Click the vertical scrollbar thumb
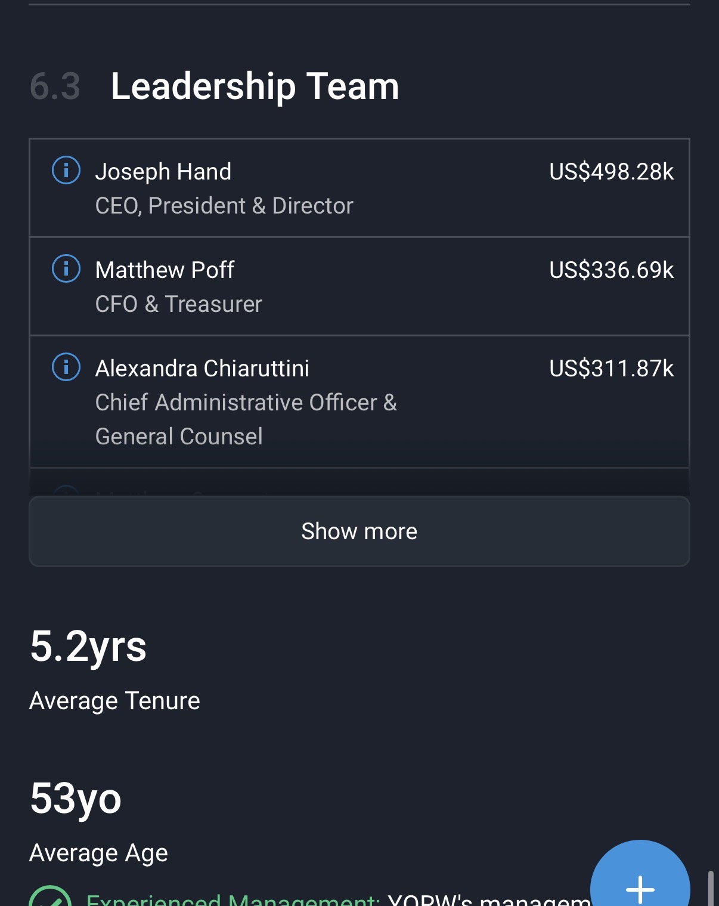Image resolution: width=719 pixels, height=906 pixels. tap(710, 889)
